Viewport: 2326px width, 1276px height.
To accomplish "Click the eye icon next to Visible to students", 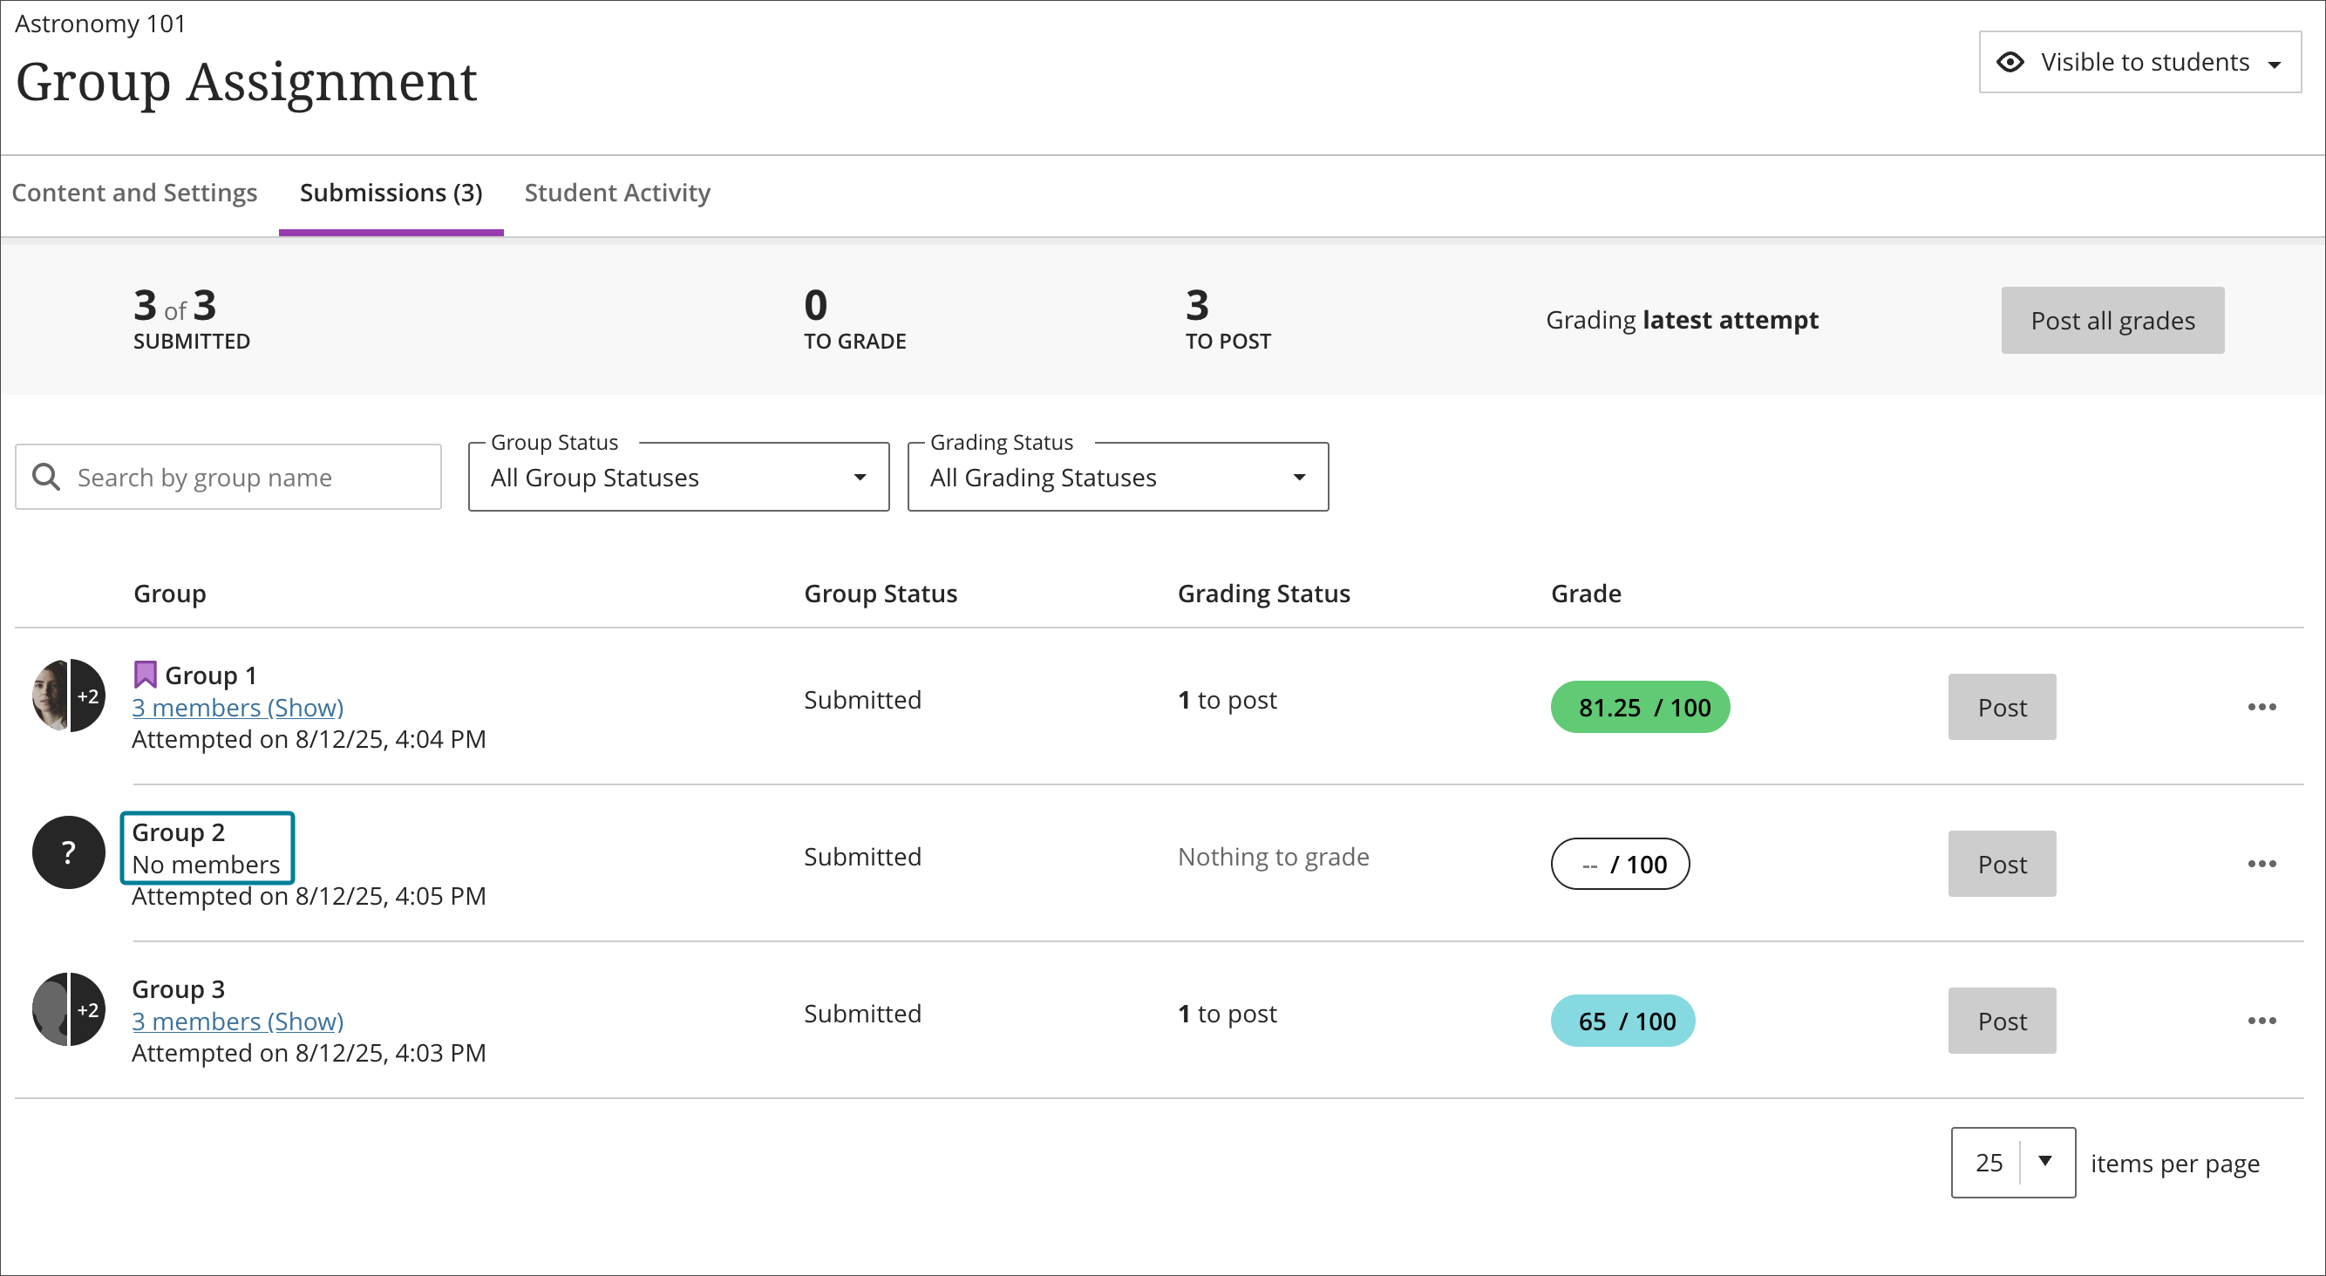I will coord(2012,61).
